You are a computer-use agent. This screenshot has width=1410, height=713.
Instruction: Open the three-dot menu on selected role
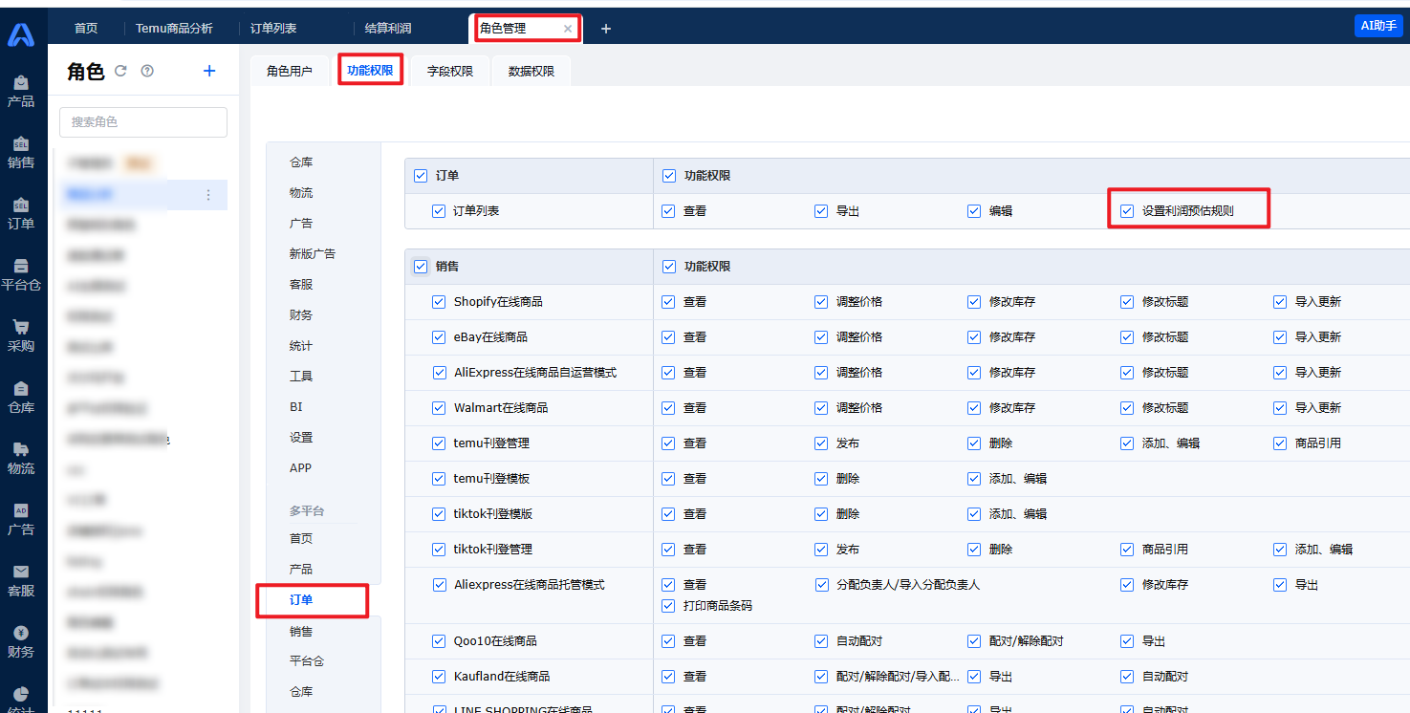208,195
